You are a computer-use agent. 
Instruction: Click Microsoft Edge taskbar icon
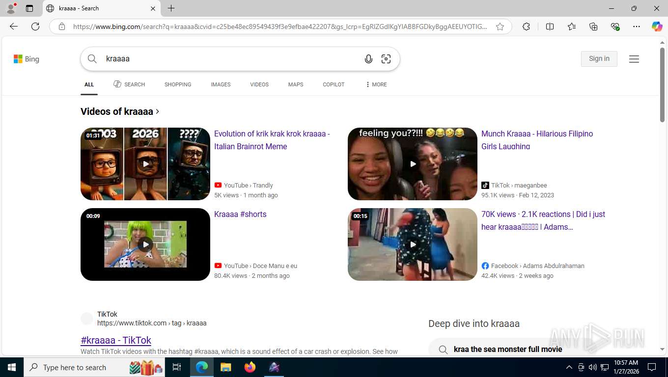tap(202, 367)
